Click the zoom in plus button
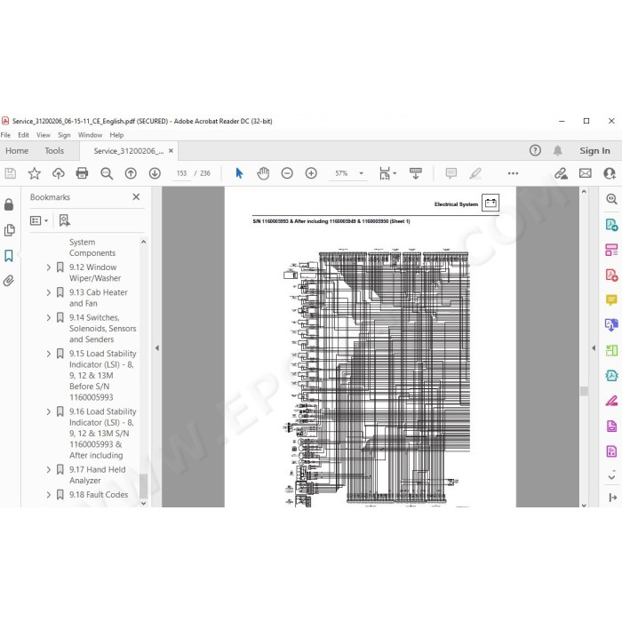 pos(311,173)
